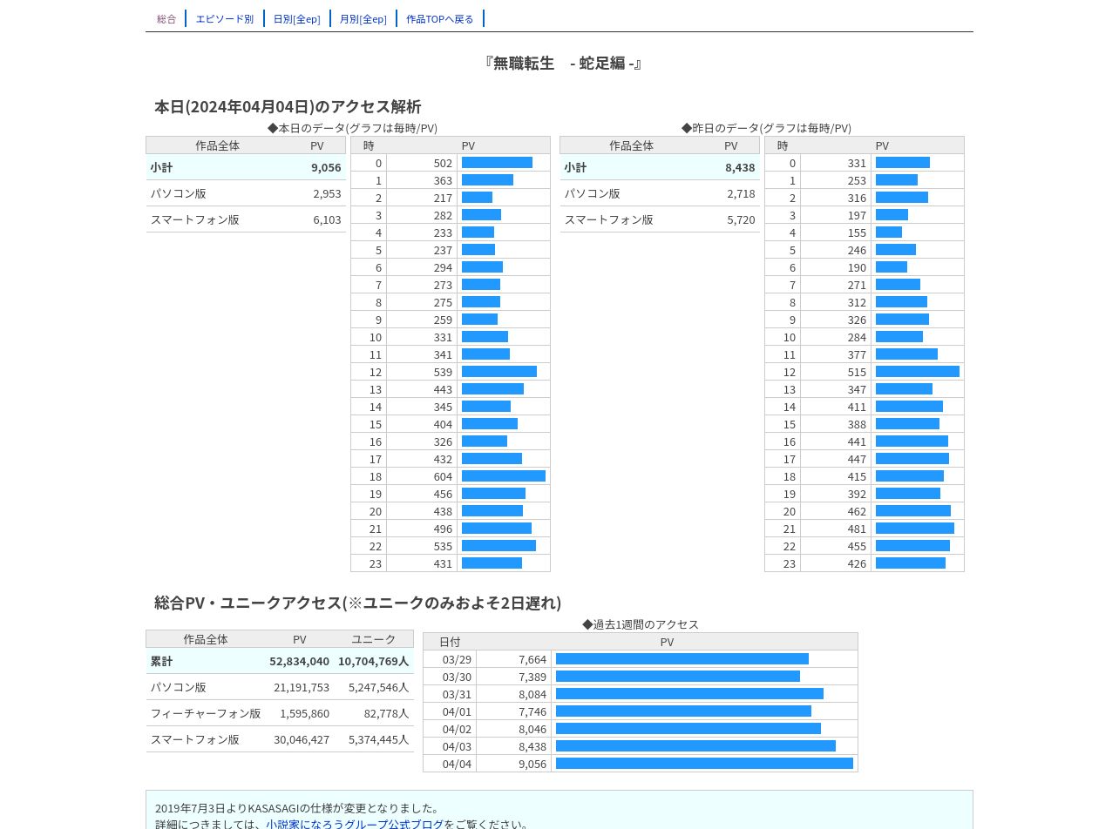The image size is (1119, 829).
Task: Select cumulative PV 52,834,040
Action: tap(299, 661)
